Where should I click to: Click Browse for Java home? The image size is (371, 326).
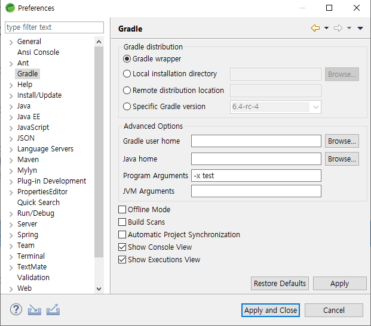tap(342, 159)
